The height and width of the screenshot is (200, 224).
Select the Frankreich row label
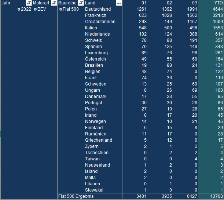pyautogui.click(x=96, y=15)
